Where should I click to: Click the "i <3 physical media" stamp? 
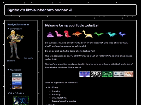(x=119, y=74)
